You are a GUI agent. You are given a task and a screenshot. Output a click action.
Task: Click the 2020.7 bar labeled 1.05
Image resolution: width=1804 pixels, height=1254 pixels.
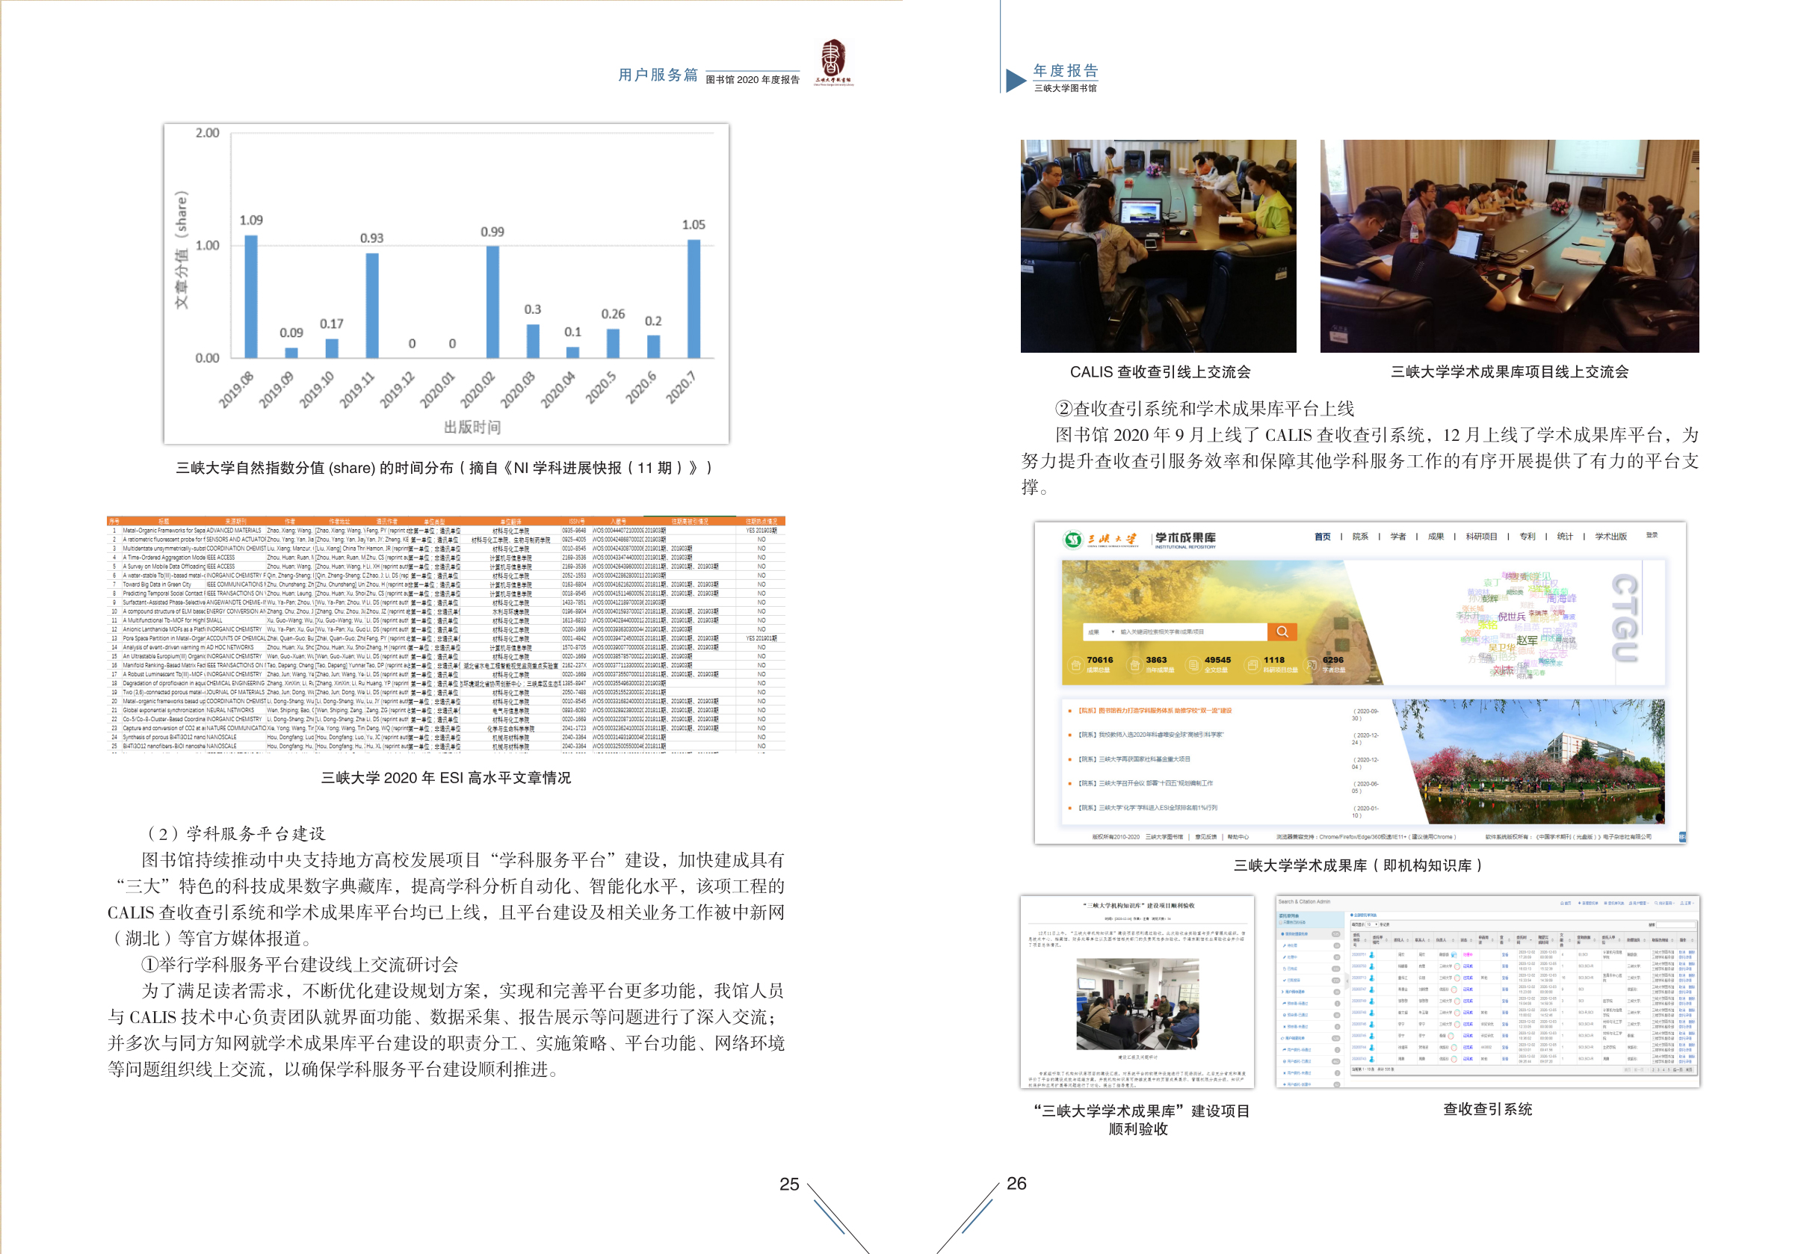(694, 300)
